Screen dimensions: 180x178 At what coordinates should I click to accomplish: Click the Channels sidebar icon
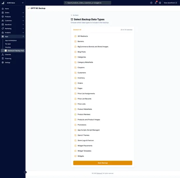(x=3, y=55)
